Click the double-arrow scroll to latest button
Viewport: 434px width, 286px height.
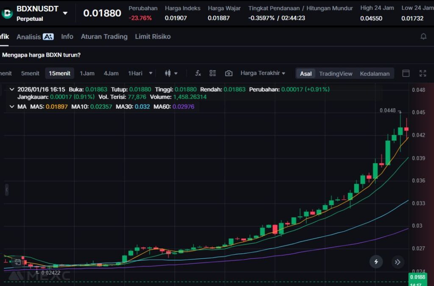coord(398,262)
